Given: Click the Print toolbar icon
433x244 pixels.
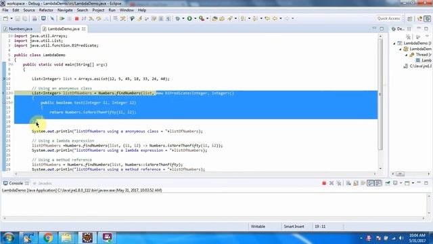Looking at the screenshot, I should [x=35, y=18].
